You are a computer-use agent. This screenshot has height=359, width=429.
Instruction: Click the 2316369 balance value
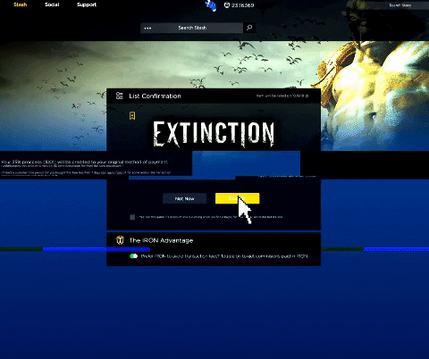(243, 5)
